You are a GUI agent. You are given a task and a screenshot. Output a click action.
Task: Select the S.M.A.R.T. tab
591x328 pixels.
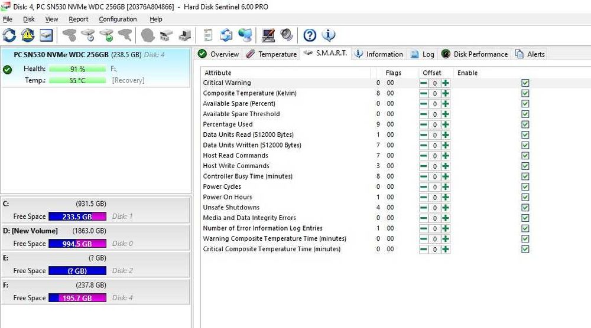point(325,53)
